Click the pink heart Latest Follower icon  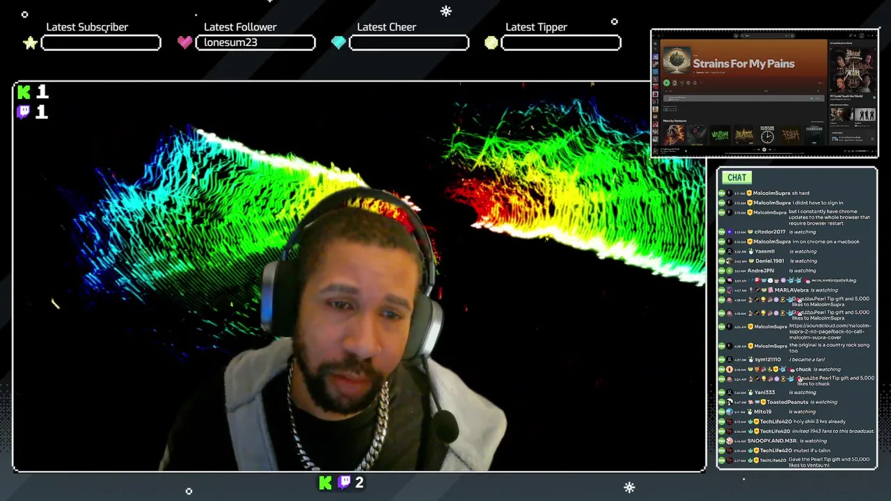[x=184, y=42]
